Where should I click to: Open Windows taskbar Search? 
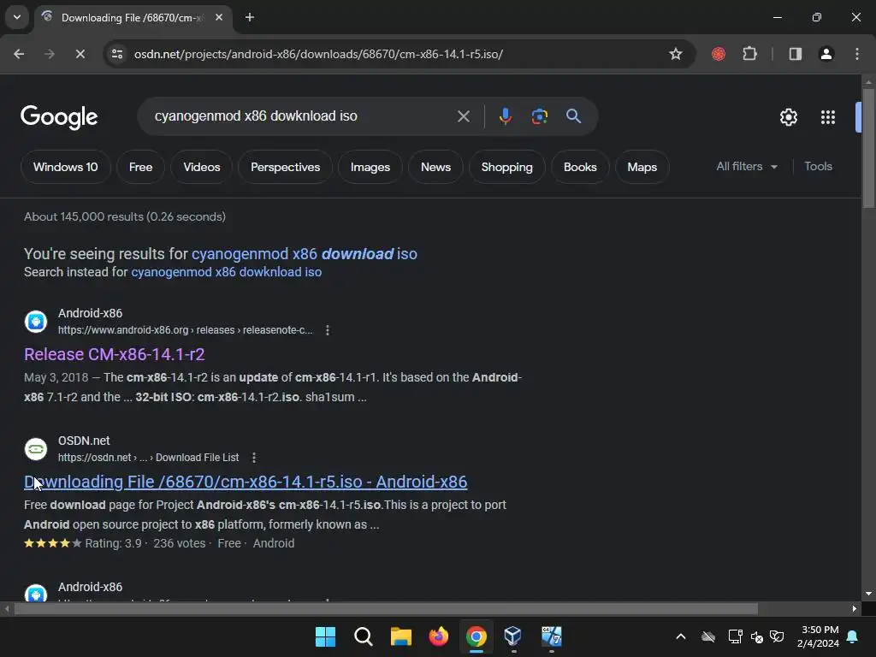[x=363, y=636]
